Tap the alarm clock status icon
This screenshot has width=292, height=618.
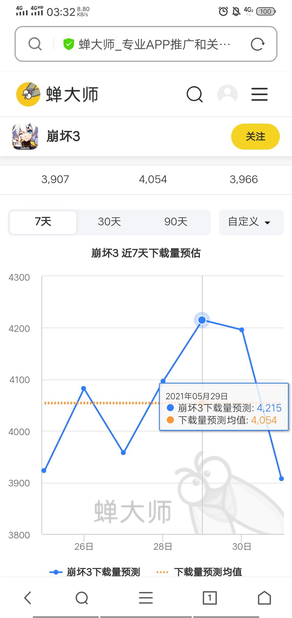pyautogui.click(x=223, y=11)
